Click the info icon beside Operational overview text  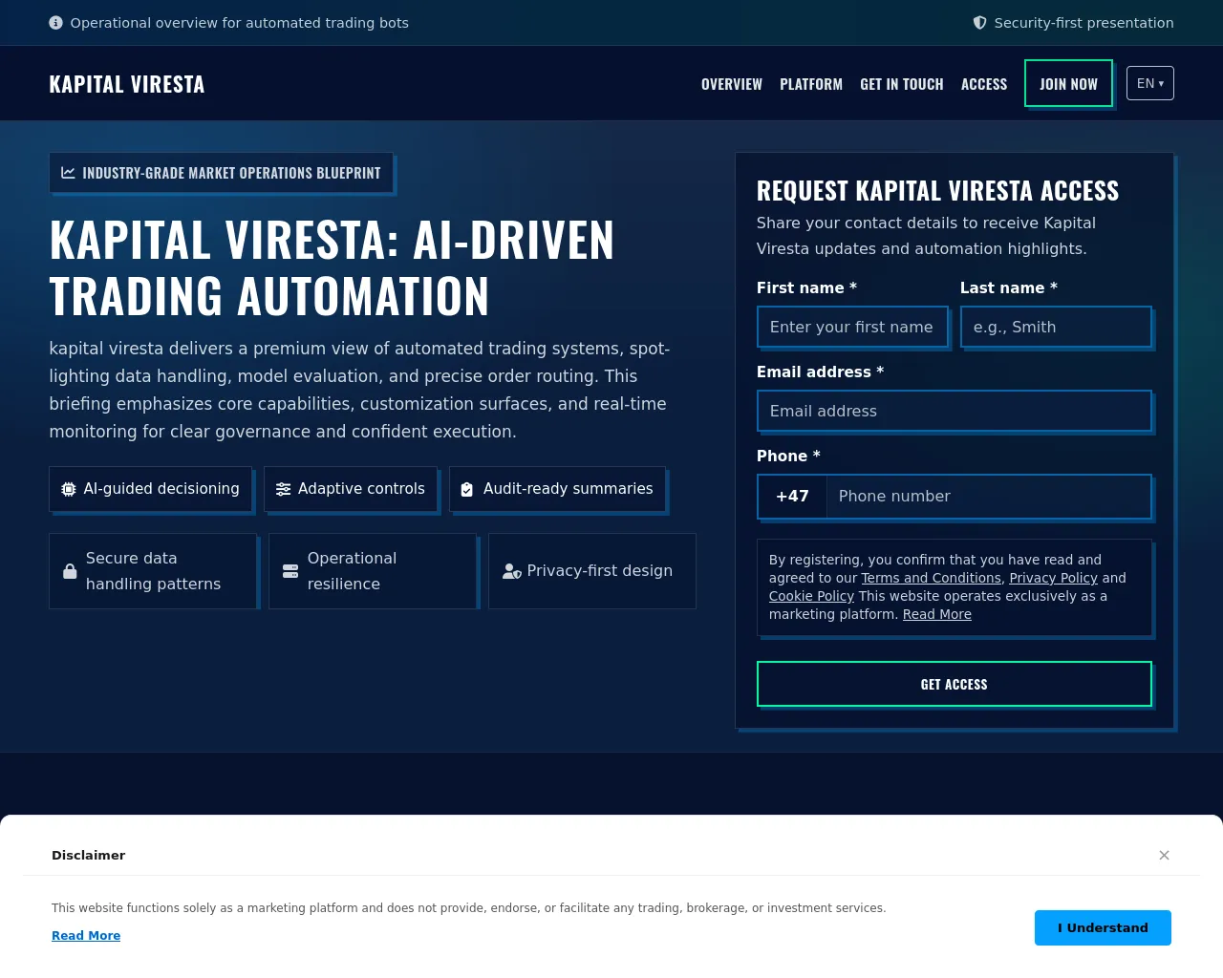(55, 23)
